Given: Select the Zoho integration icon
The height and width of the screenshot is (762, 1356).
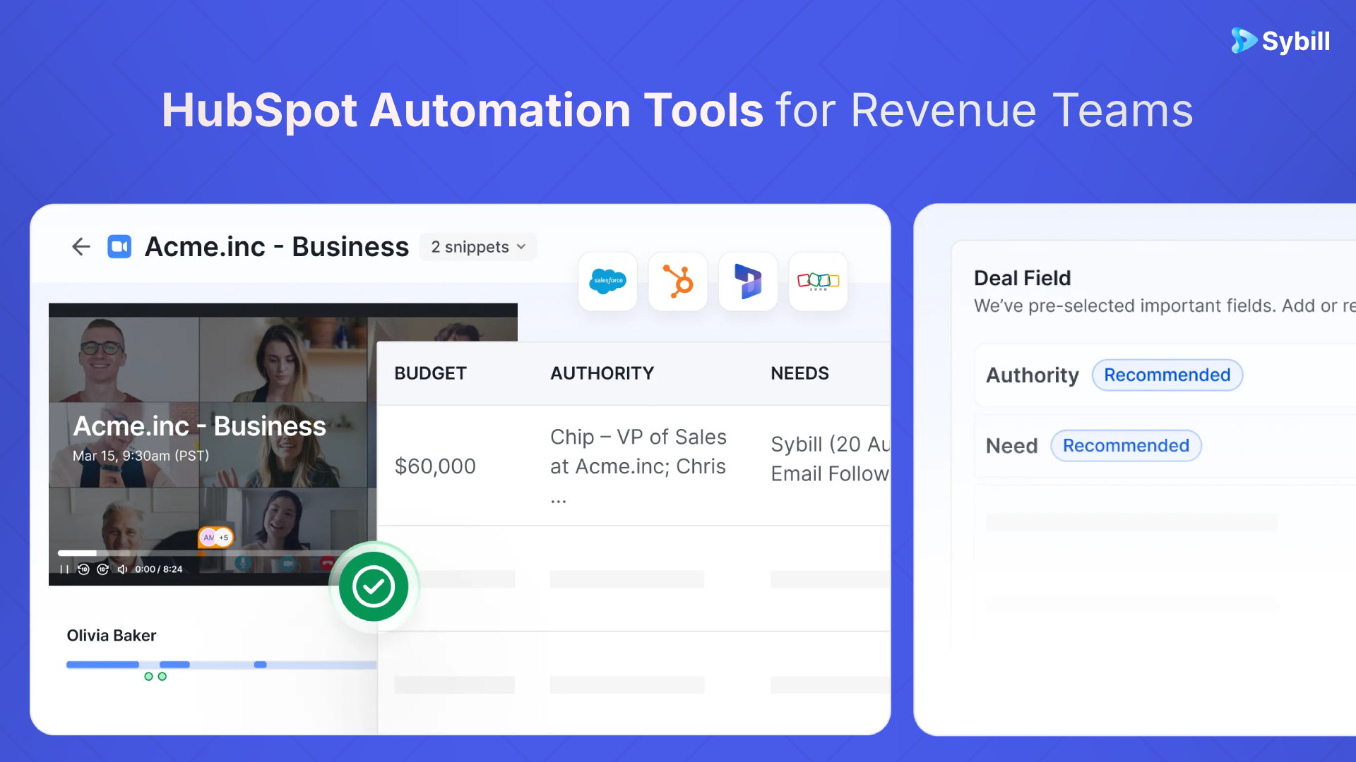Looking at the screenshot, I should 818,282.
